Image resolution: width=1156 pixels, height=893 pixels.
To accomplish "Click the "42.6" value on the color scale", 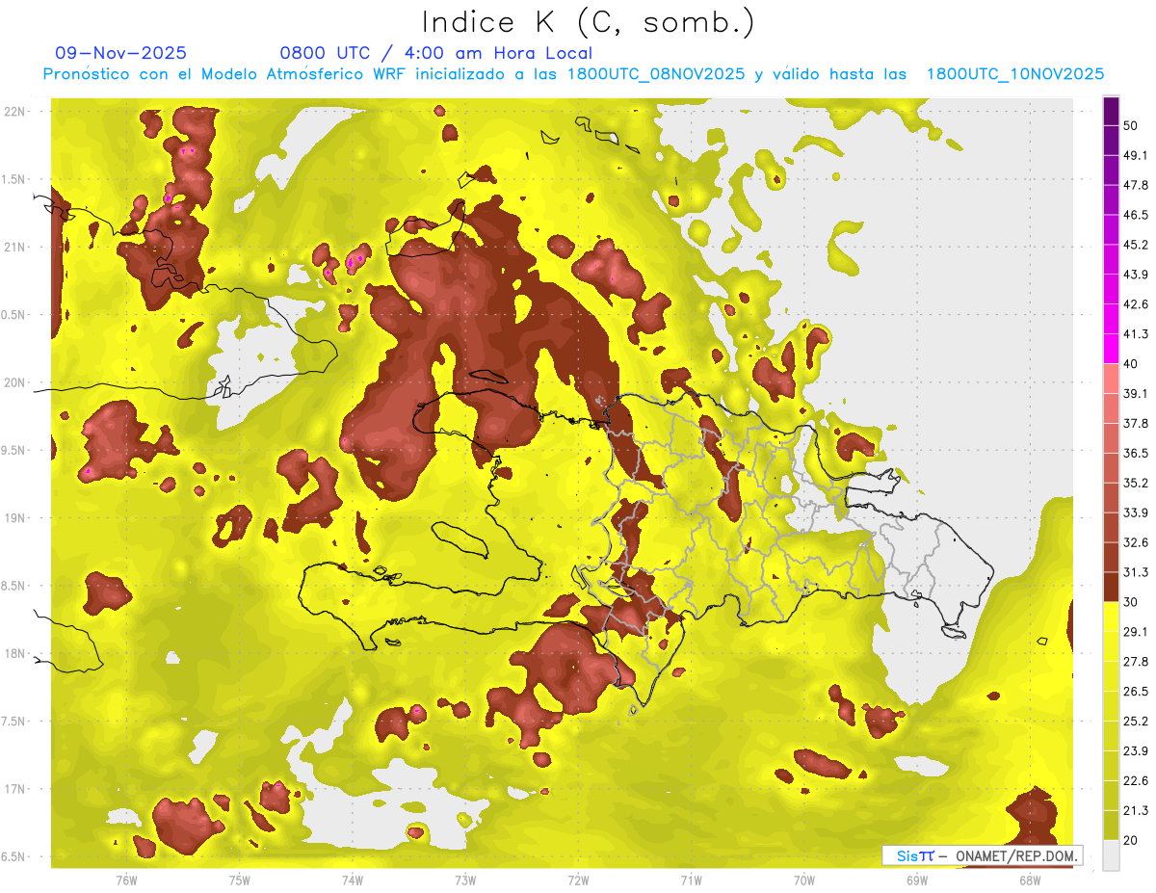I will pos(1136,304).
